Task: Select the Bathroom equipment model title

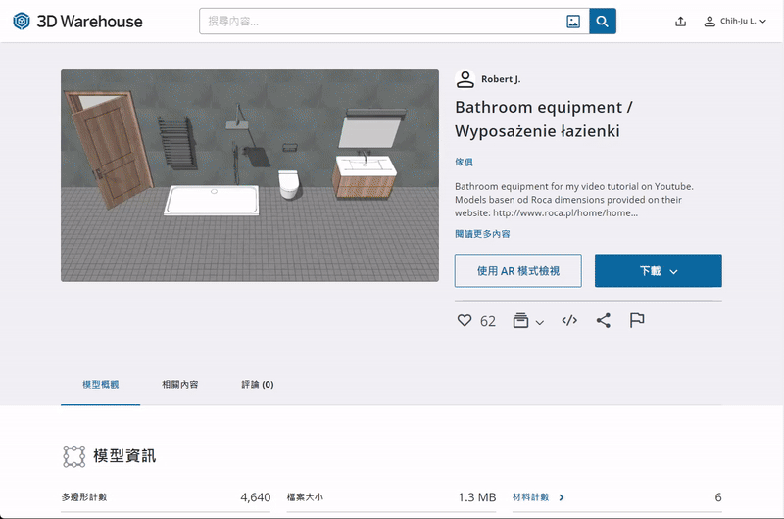Action: pos(544,118)
